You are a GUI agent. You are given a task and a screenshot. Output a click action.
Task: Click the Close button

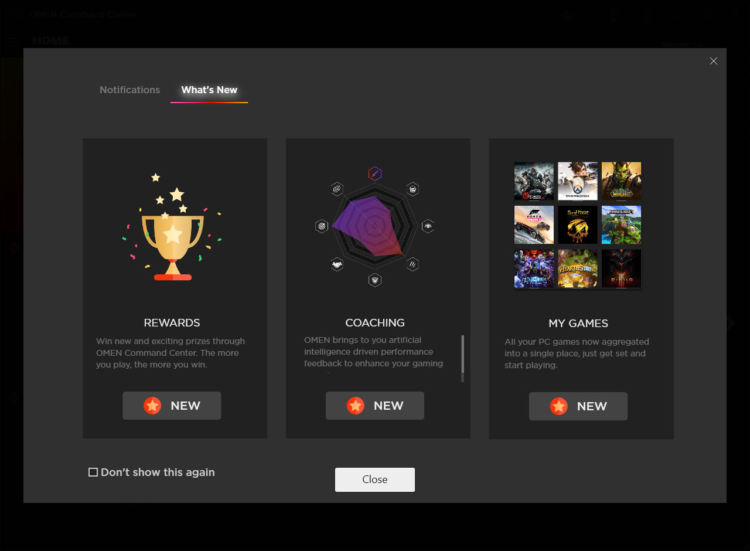375,479
